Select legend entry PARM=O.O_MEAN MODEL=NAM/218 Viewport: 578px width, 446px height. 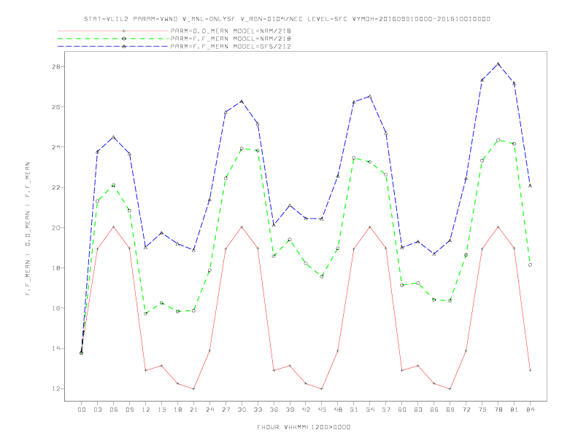click(231, 31)
